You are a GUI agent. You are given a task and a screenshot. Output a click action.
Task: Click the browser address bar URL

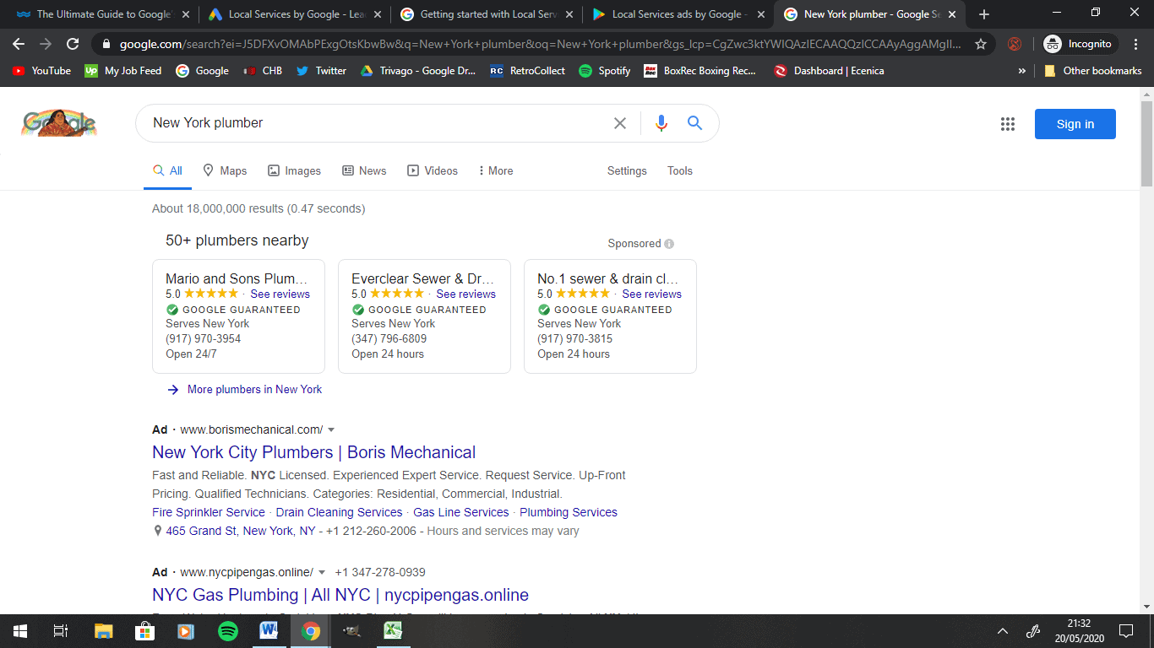[x=541, y=44]
